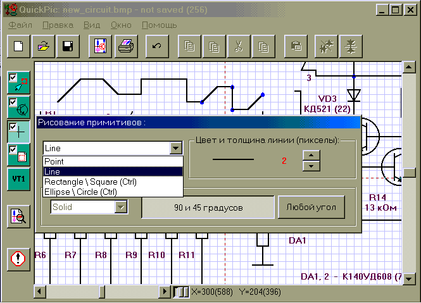Click the horizontal scrollbar left arrow
Image resolution: width=421 pixels, height=303 pixels.
(x=40, y=292)
